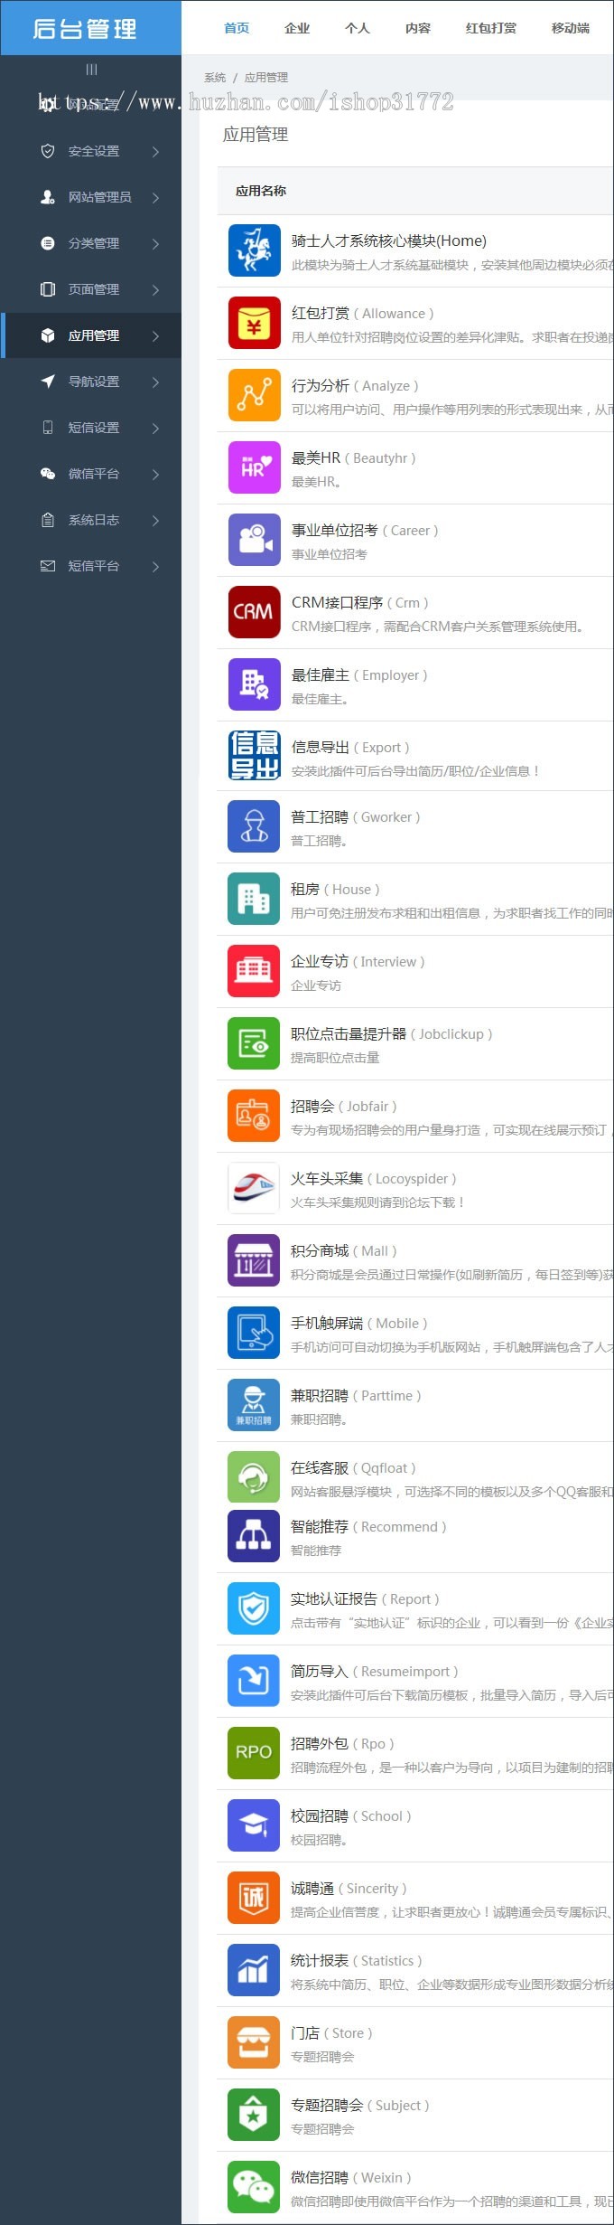Click the 最佳雇主 Employer building icon
Image resolution: width=614 pixels, height=2225 pixels.
(x=254, y=684)
